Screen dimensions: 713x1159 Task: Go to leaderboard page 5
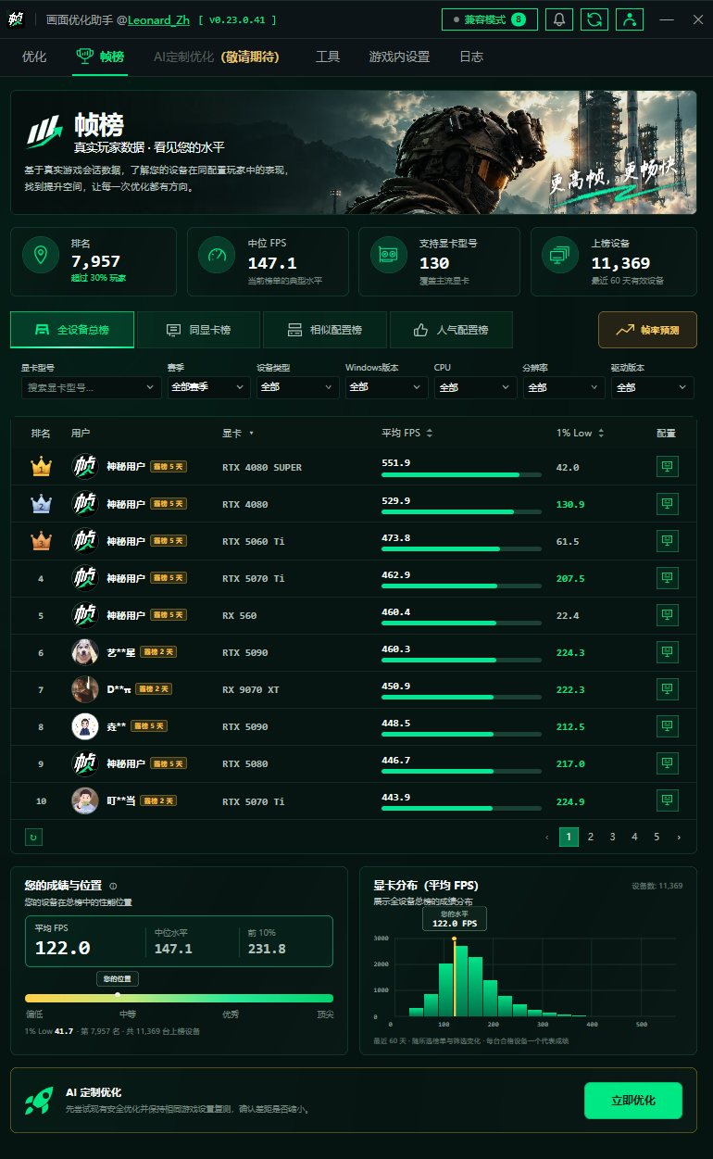tap(657, 837)
